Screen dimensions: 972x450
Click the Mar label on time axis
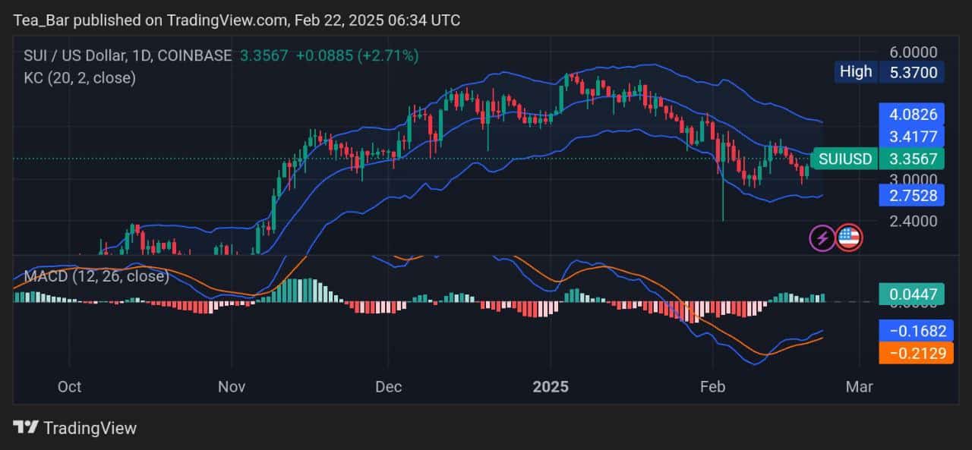(x=860, y=386)
